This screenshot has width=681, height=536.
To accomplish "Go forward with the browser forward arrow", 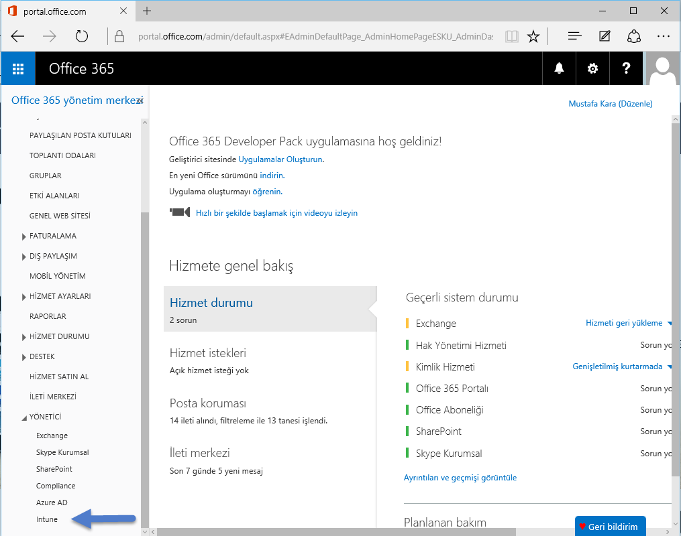I will (50, 36).
